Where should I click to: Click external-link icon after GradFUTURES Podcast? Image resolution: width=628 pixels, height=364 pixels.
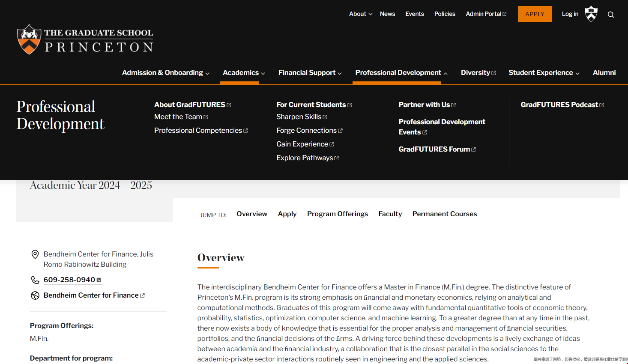(602, 105)
